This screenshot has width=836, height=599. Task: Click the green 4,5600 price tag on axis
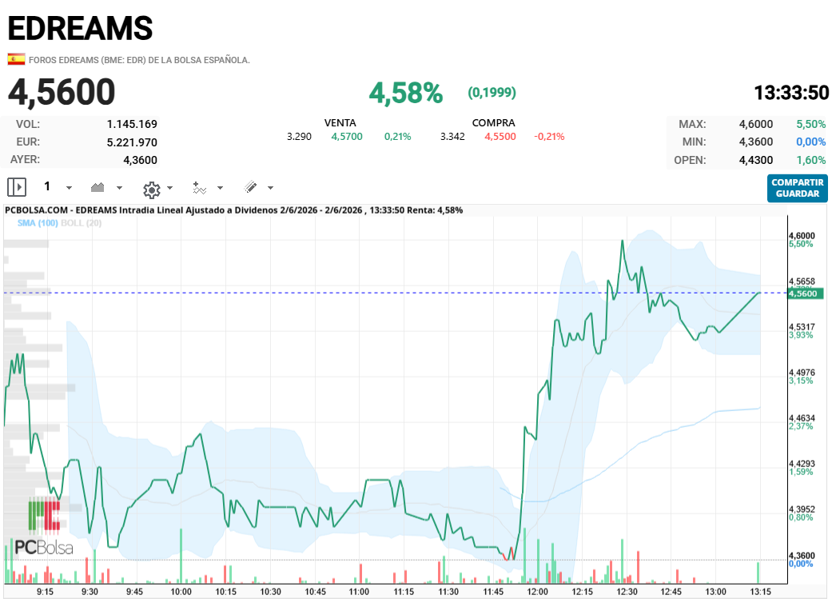tap(806, 294)
